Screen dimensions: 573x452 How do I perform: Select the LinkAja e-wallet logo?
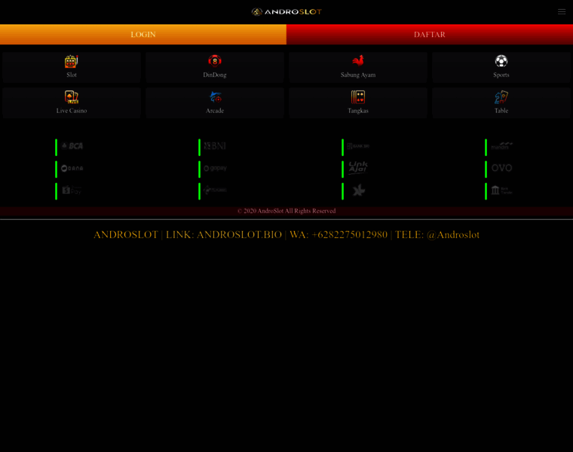[358, 167]
